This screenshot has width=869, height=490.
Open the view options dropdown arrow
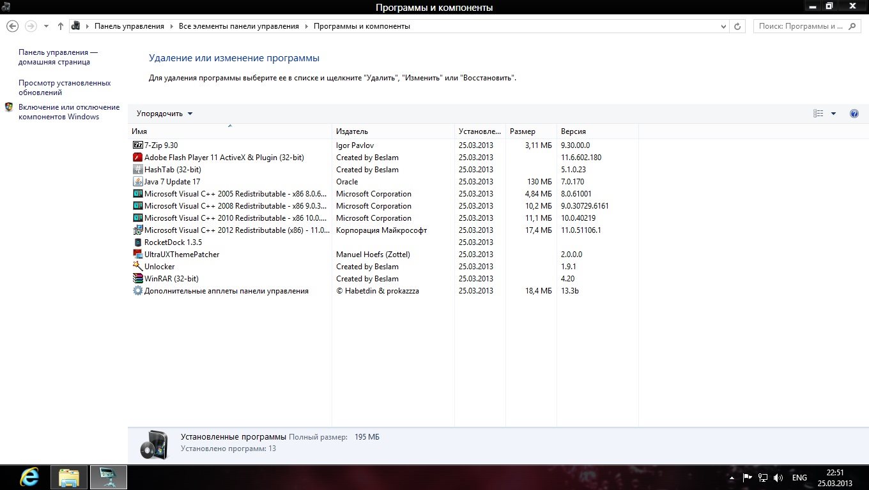point(833,114)
